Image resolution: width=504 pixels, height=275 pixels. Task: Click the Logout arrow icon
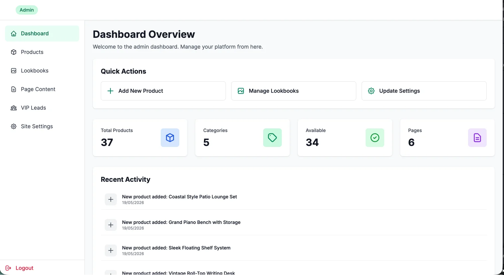tap(8, 268)
